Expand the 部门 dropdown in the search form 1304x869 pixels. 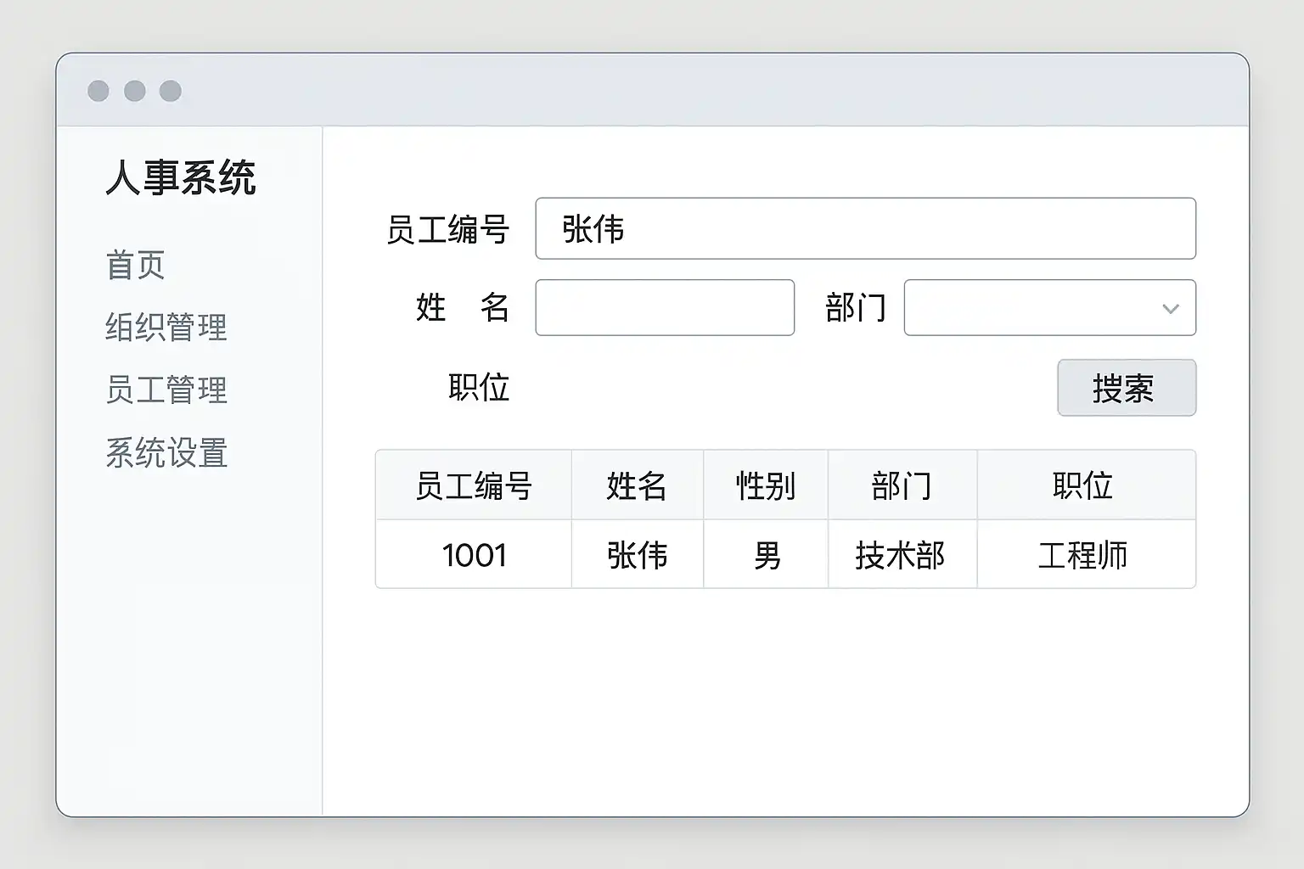coord(1049,307)
